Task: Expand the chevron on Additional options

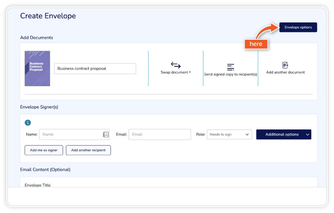Action: (x=307, y=134)
